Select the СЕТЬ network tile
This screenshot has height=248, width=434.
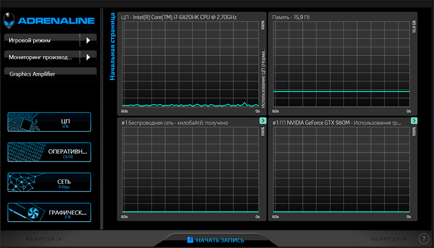coord(49,182)
